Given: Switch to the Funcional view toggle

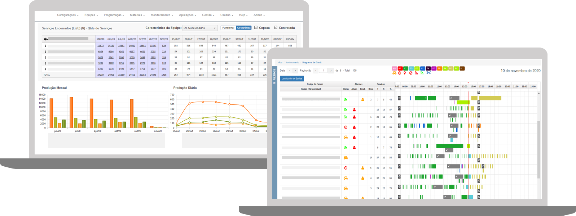Looking at the screenshot, I should click(228, 28).
